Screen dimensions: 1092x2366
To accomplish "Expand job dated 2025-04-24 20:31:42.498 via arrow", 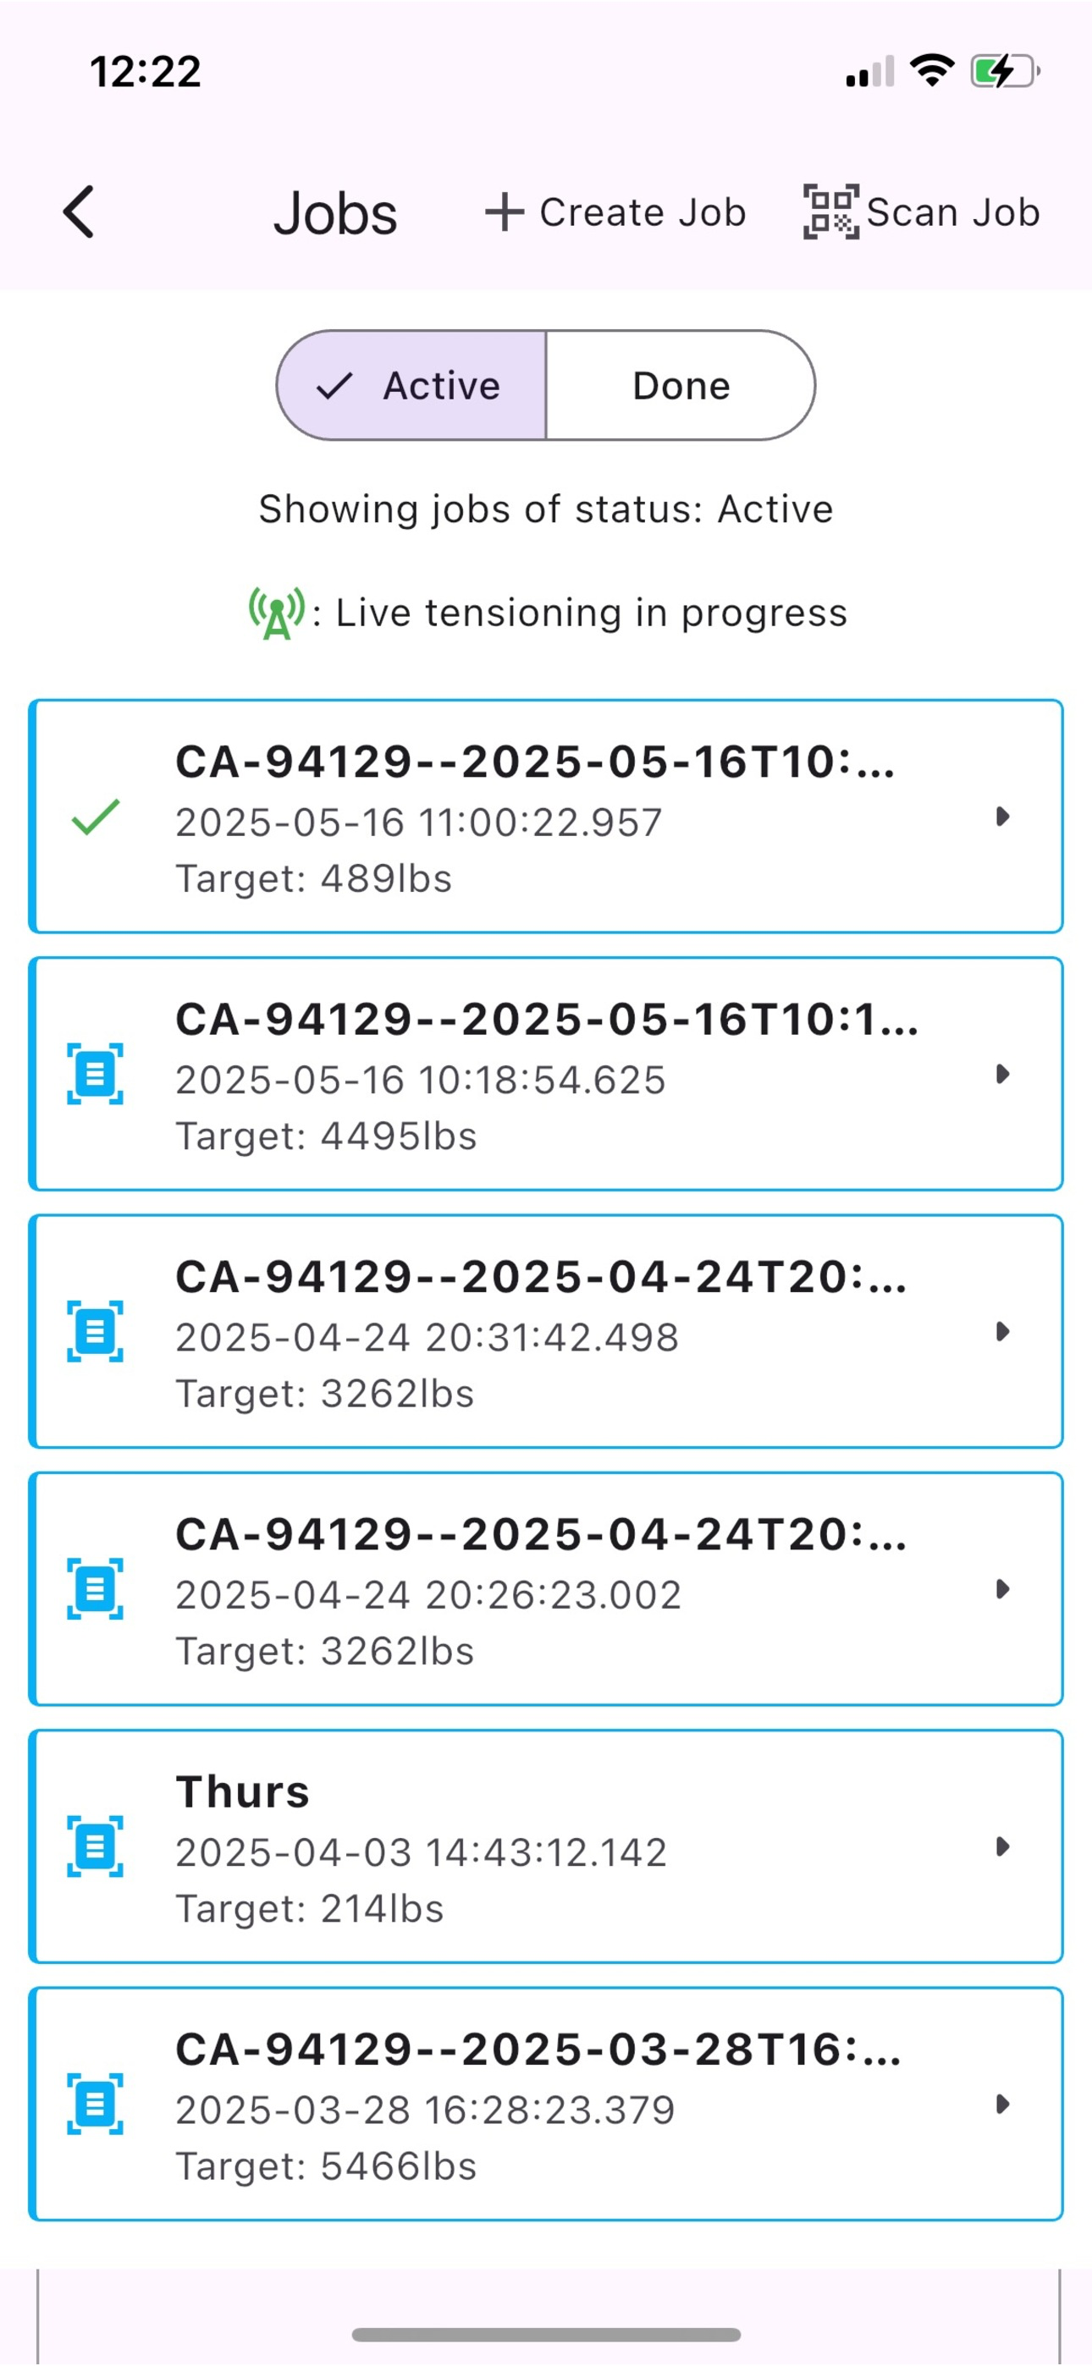I will pyautogui.click(x=1003, y=1331).
